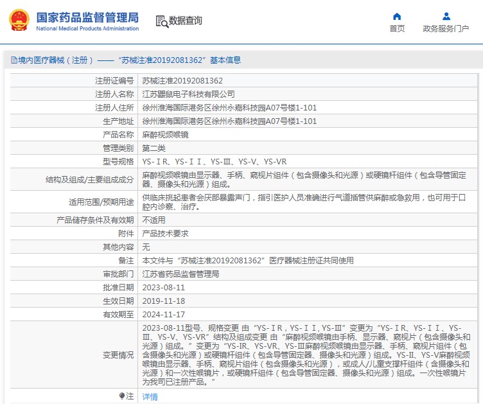Click the national emblem logo
Screen dimensions: 483x404
19,21
